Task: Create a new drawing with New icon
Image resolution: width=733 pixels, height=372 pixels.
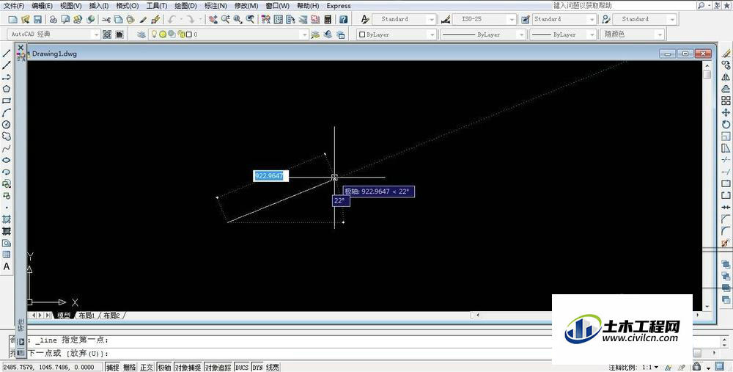Action: 13,19
